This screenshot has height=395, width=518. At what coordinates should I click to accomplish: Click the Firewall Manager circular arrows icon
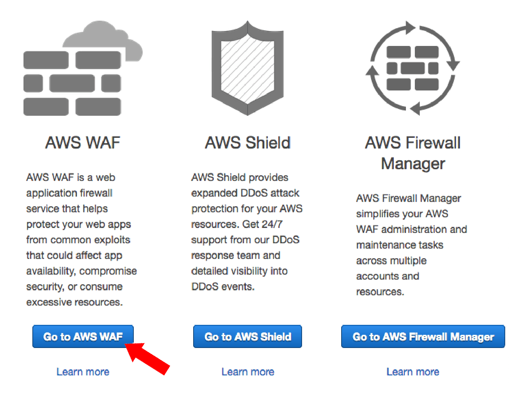click(x=413, y=68)
